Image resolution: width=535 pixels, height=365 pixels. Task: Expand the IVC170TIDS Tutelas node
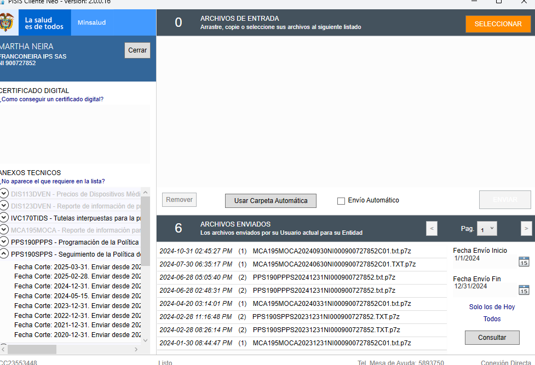[4, 218]
